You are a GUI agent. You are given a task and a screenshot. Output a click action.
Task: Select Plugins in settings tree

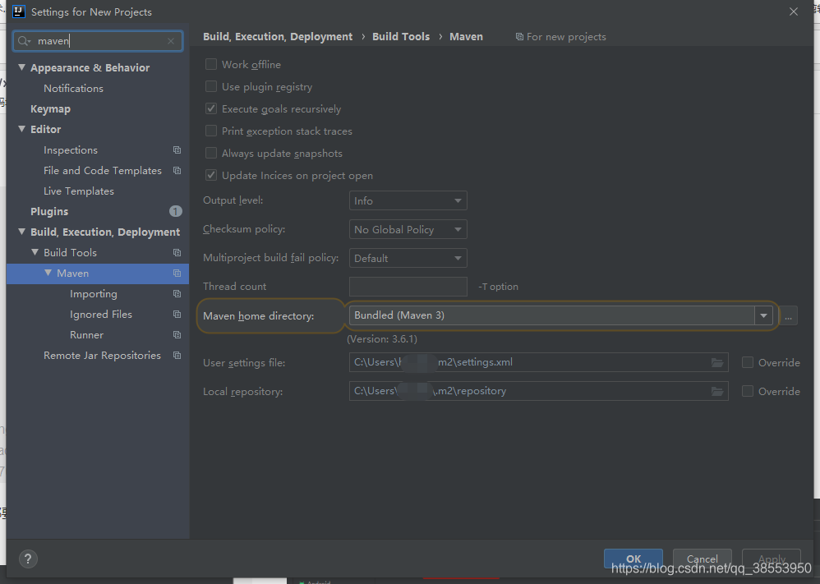(49, 211)
